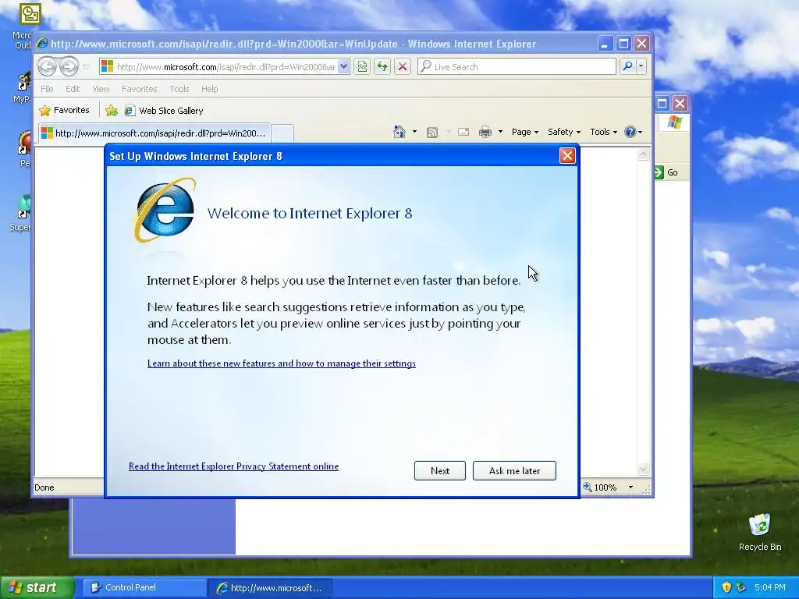Click the Next button in setup dialog
This screenshot has width=799, height=599.
440,470
